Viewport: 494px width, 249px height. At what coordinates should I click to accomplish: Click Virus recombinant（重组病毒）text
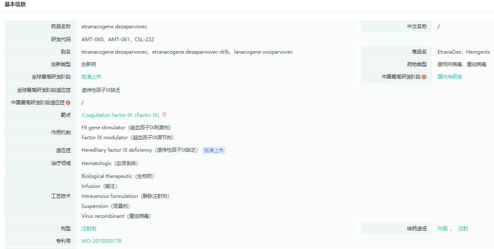coord(116,216)
